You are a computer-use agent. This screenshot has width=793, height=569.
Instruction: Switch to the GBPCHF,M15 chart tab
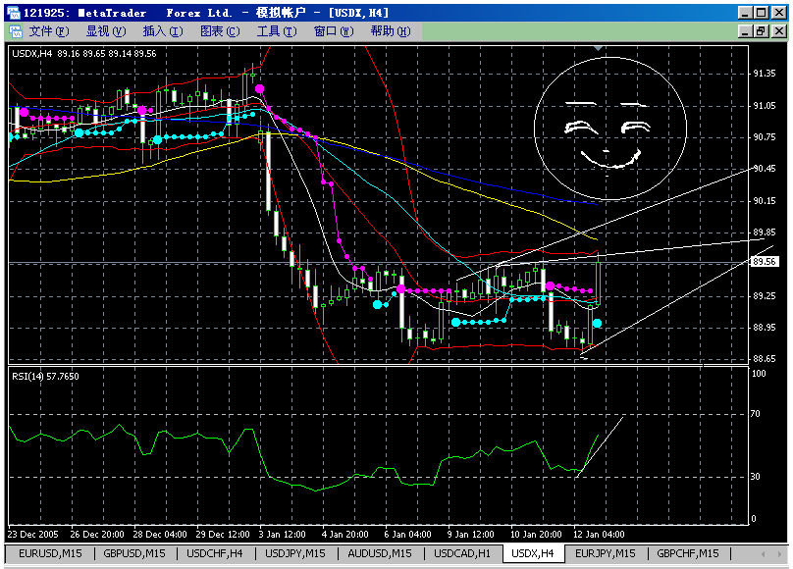click(x=688, y=553)
